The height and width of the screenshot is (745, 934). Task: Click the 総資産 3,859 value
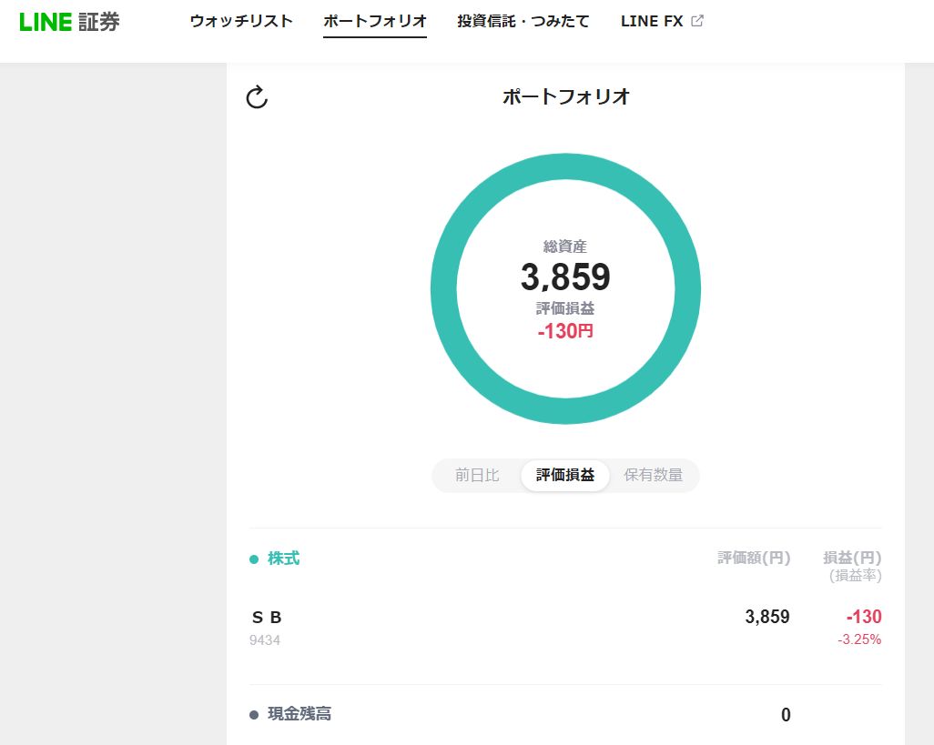coord(565,277)
